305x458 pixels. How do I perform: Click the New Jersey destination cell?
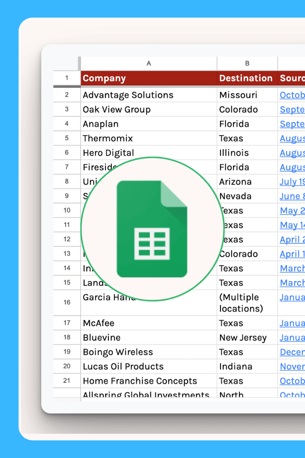pos(247,337)
